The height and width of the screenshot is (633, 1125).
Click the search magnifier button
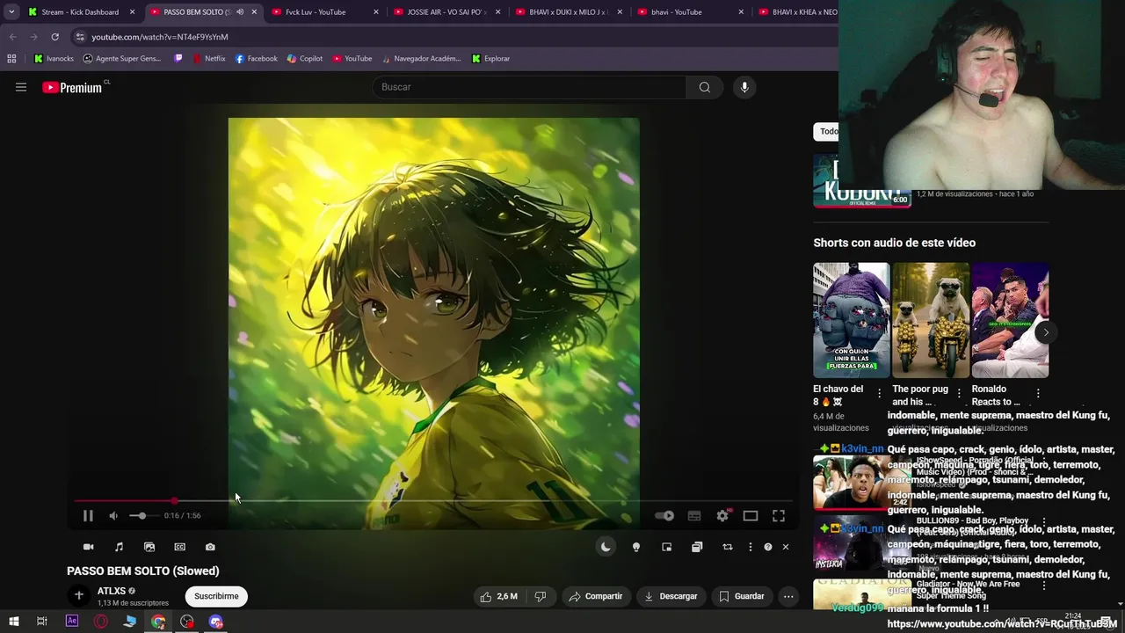tap(704, 87)
